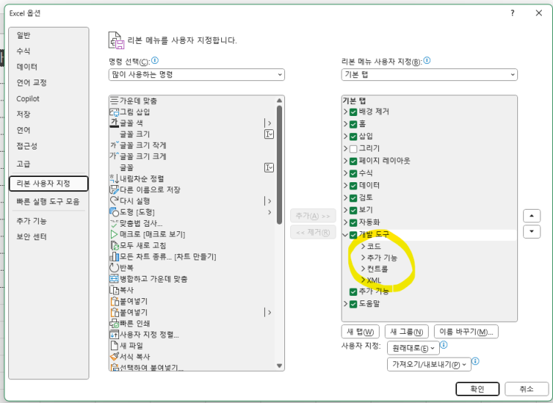Screen dimensions: 553x403
Task: Select the 선택하여 붙여넣기 command icon
Action: coord(115,367)
